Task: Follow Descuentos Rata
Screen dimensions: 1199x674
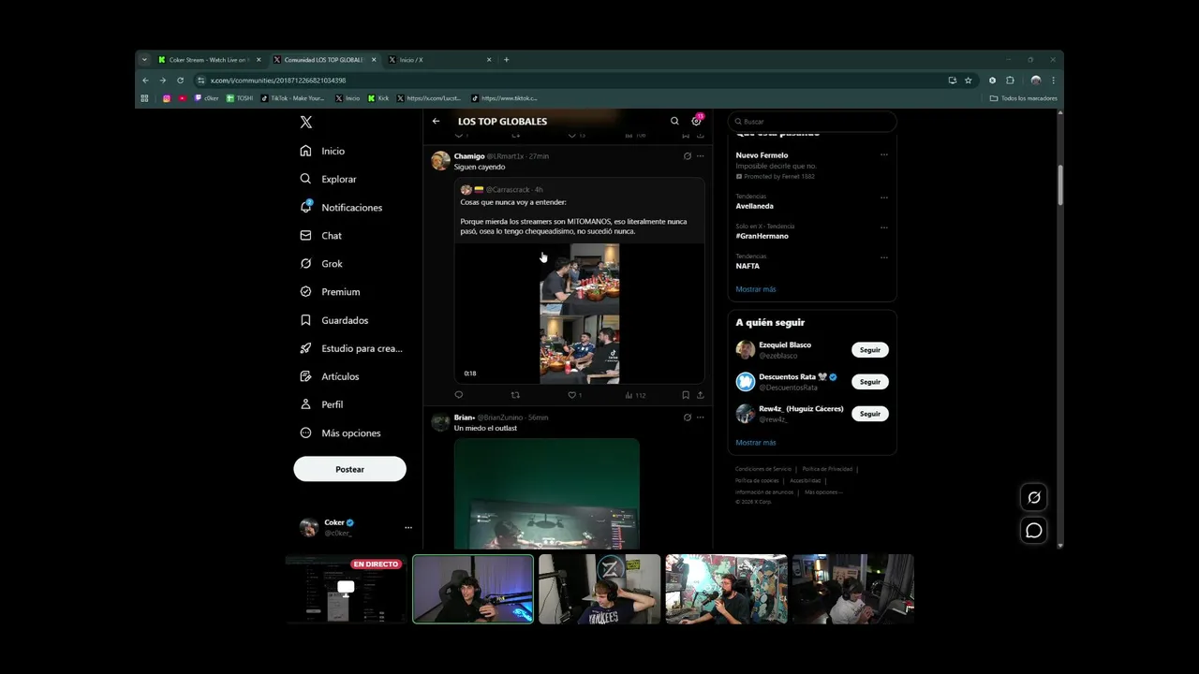Action: (x=870, y=382)
